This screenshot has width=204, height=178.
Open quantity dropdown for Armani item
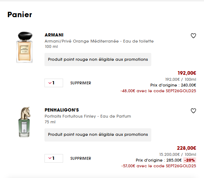[54, 83]
